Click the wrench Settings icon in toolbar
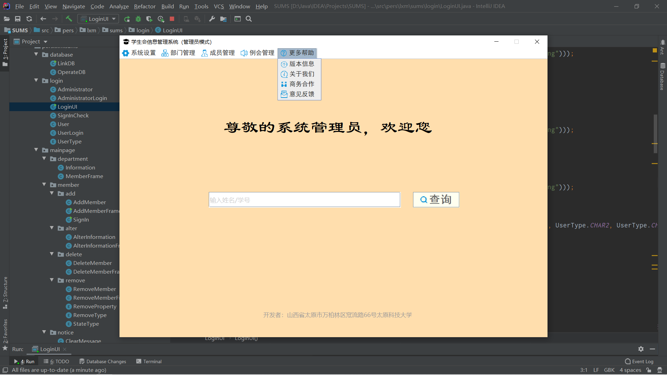 click(212, 19)
